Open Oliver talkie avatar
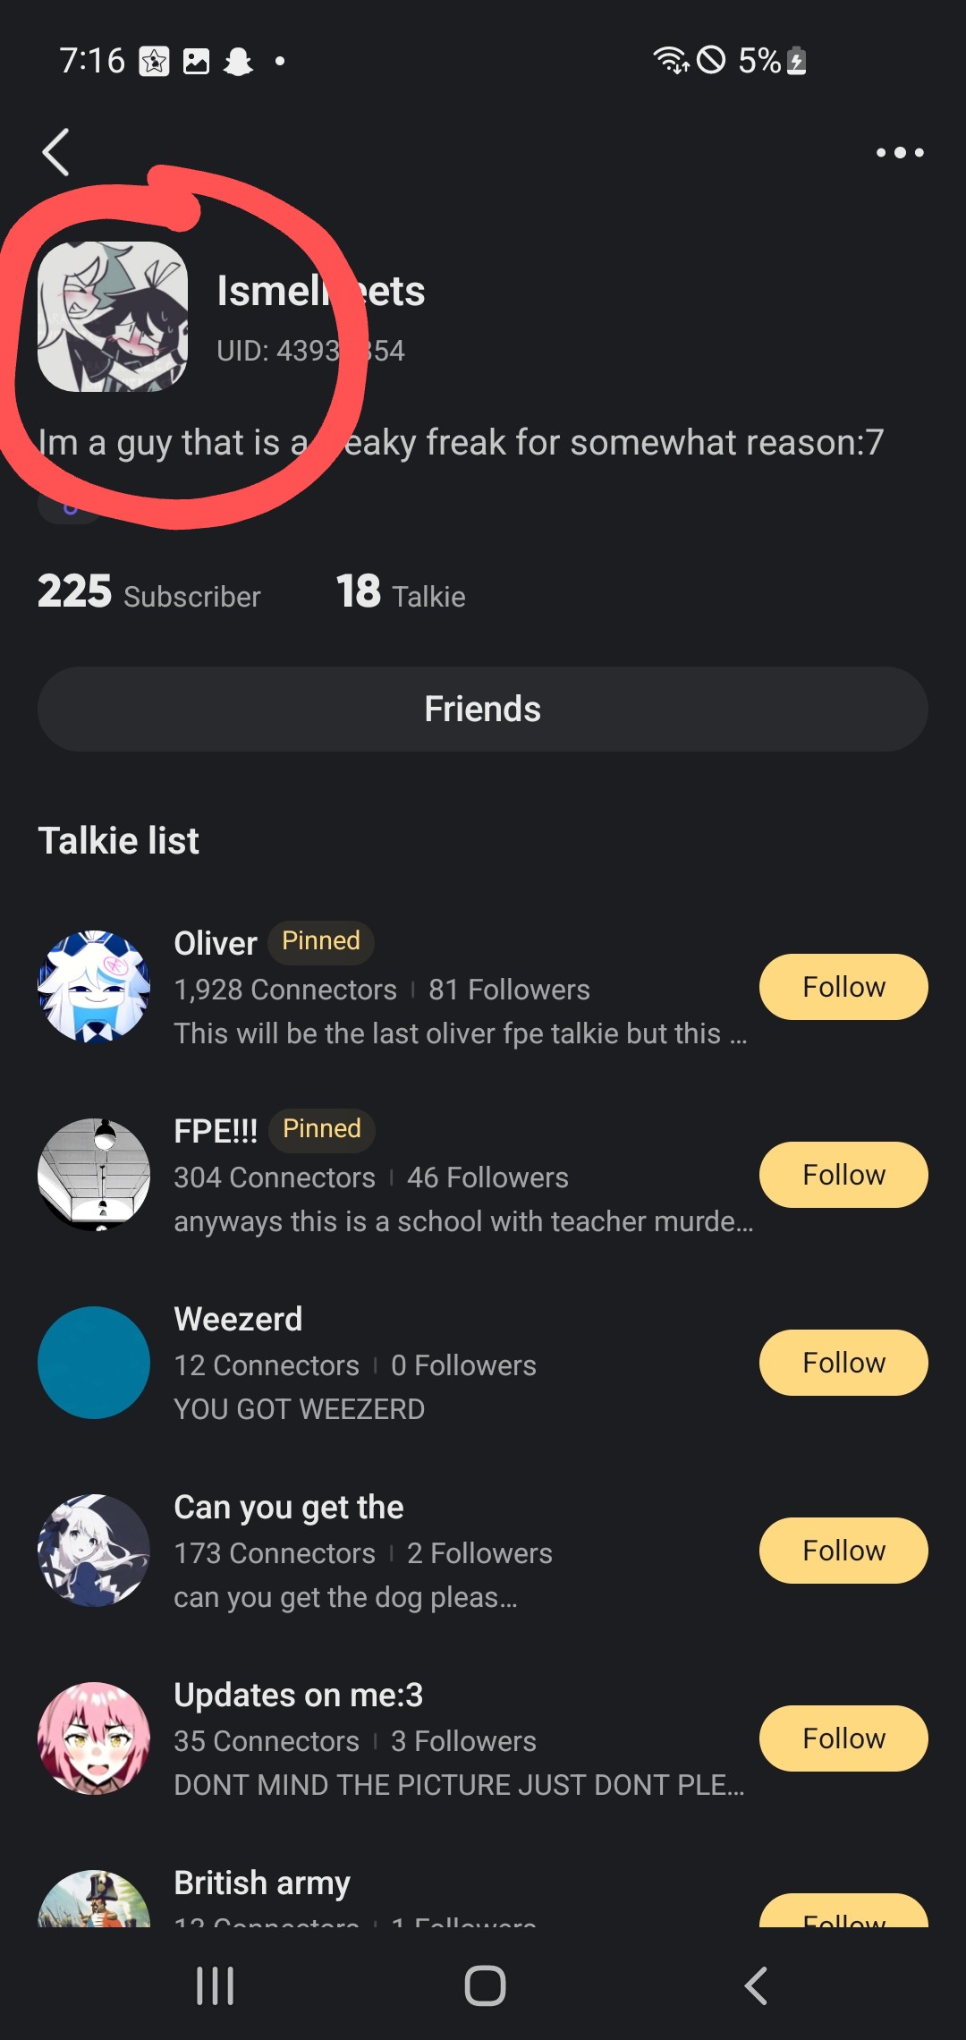 click(94, 987)
